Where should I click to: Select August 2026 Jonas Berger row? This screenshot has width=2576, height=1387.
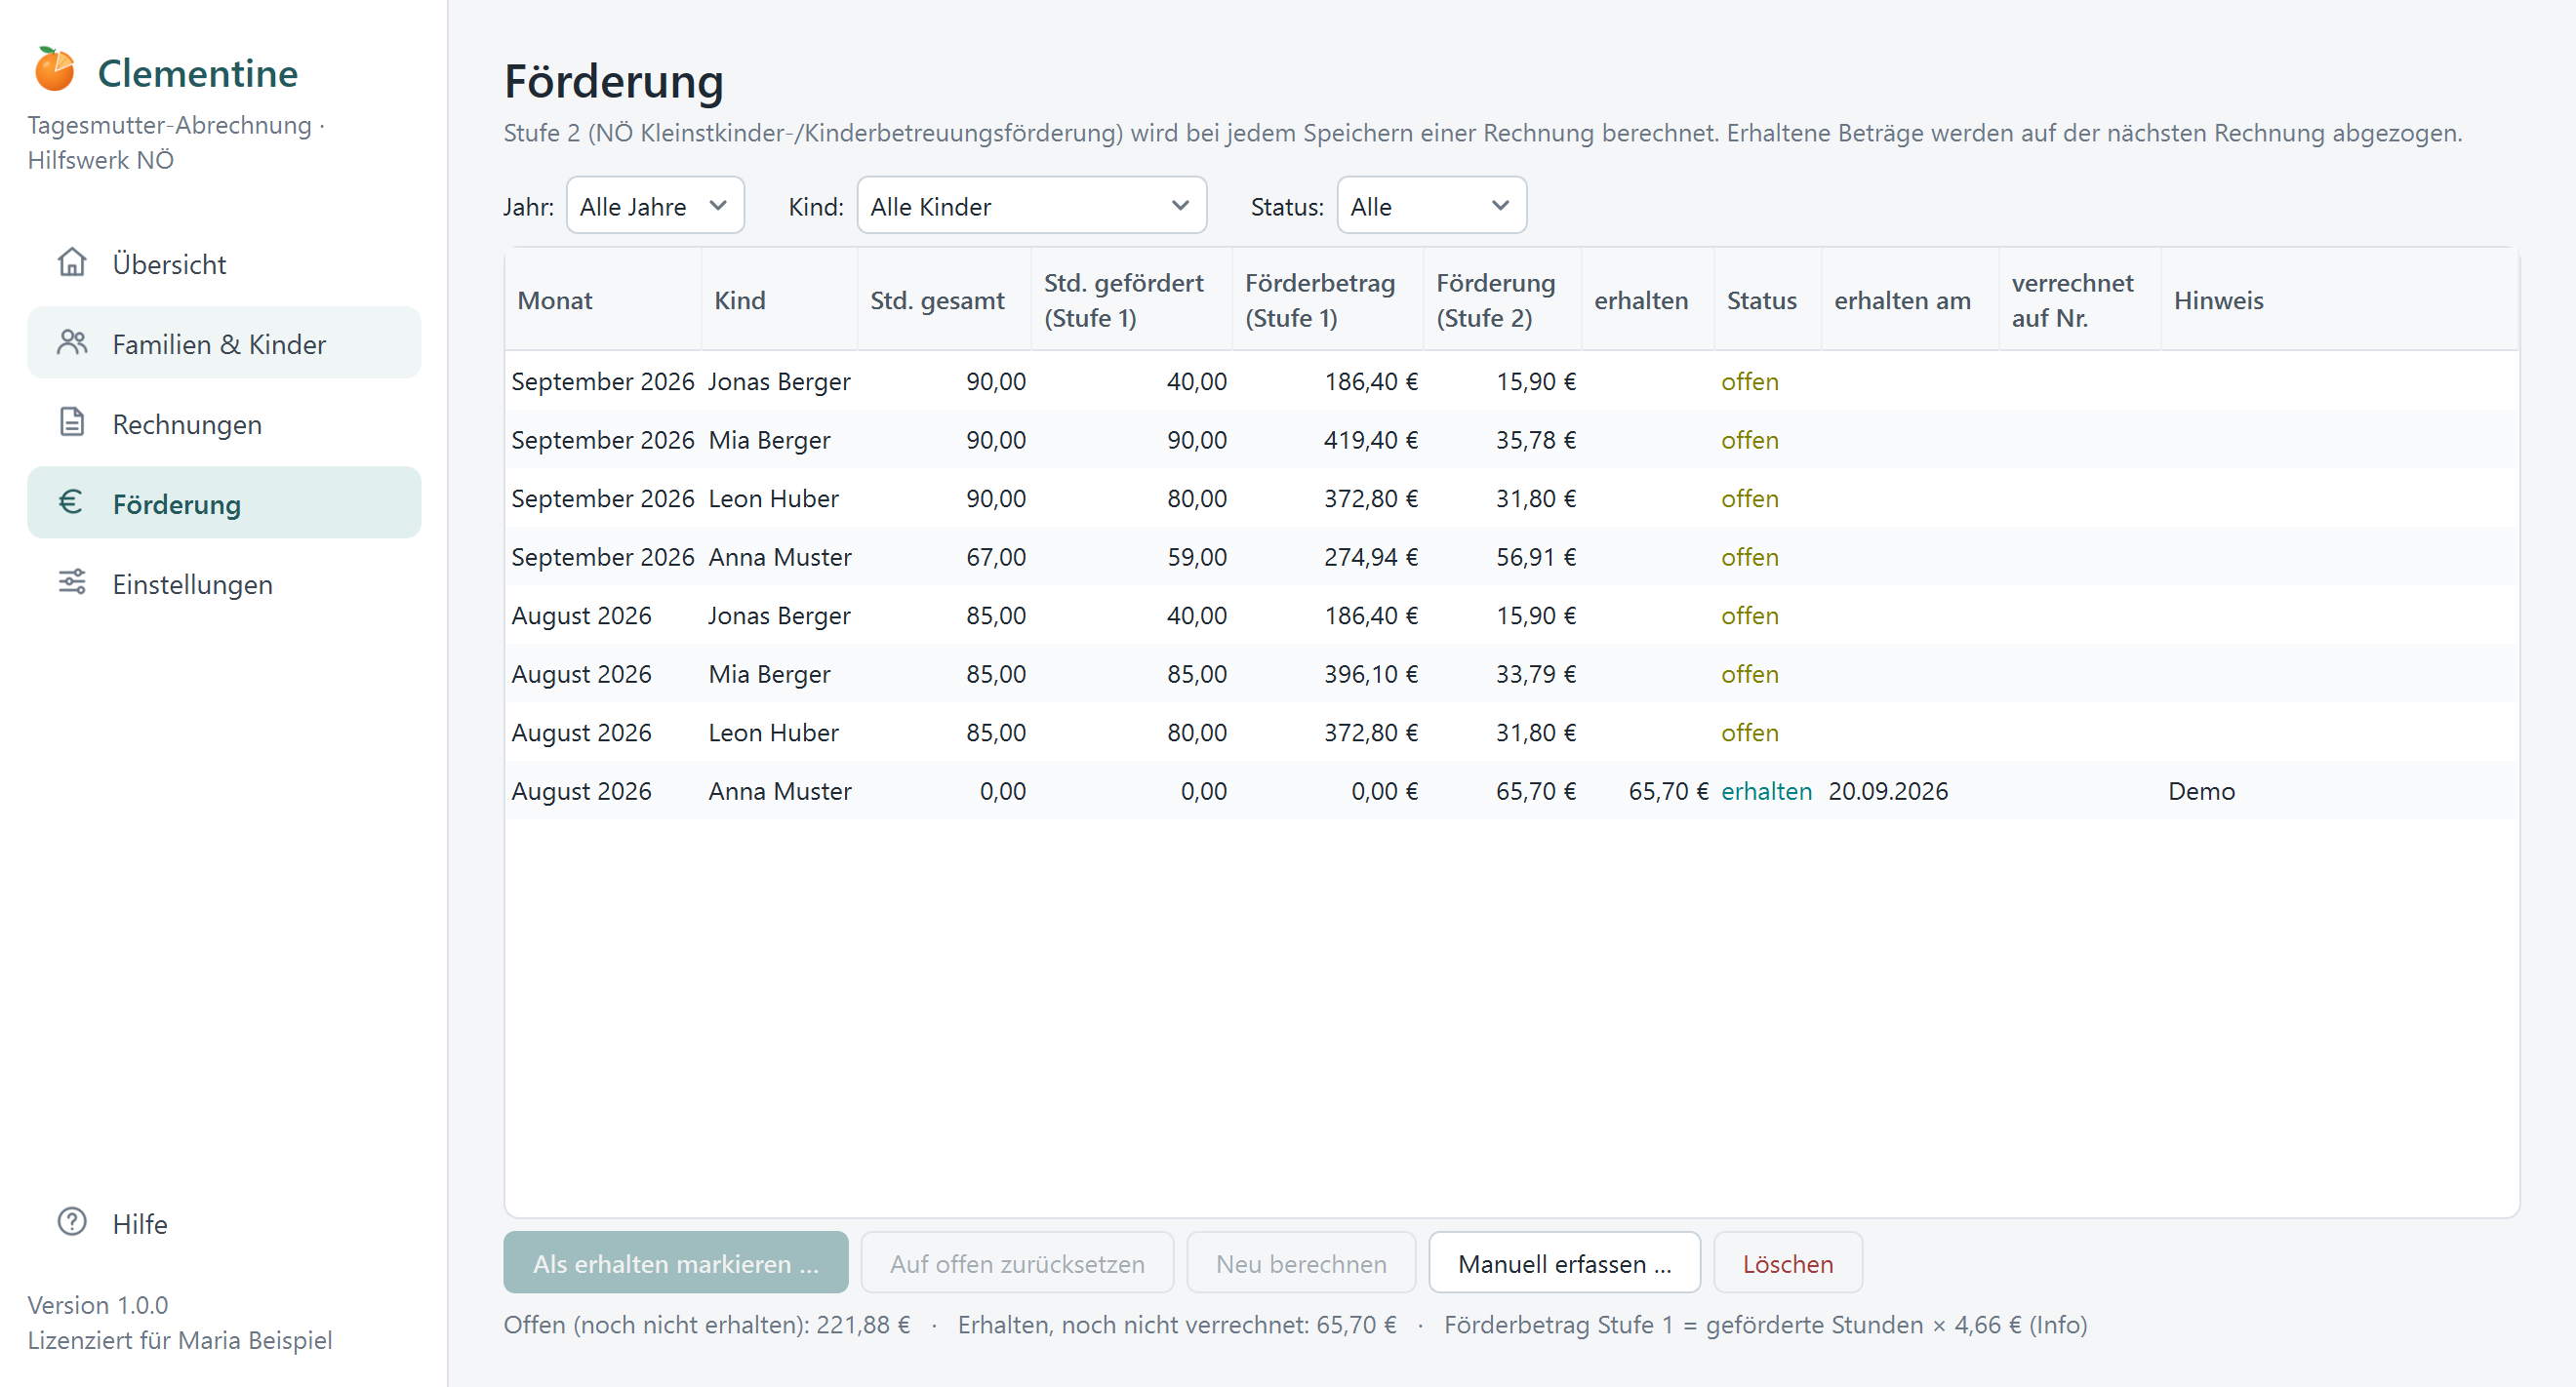tap(1511, 614)
